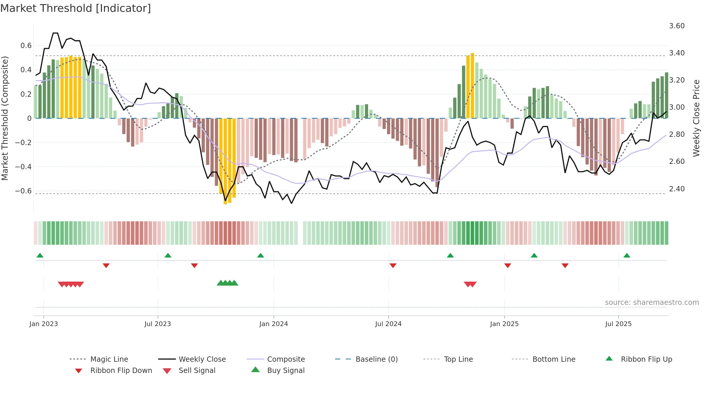Toggle the Magic Line legend entry
The image size is (709, 398).
[99, 359]
